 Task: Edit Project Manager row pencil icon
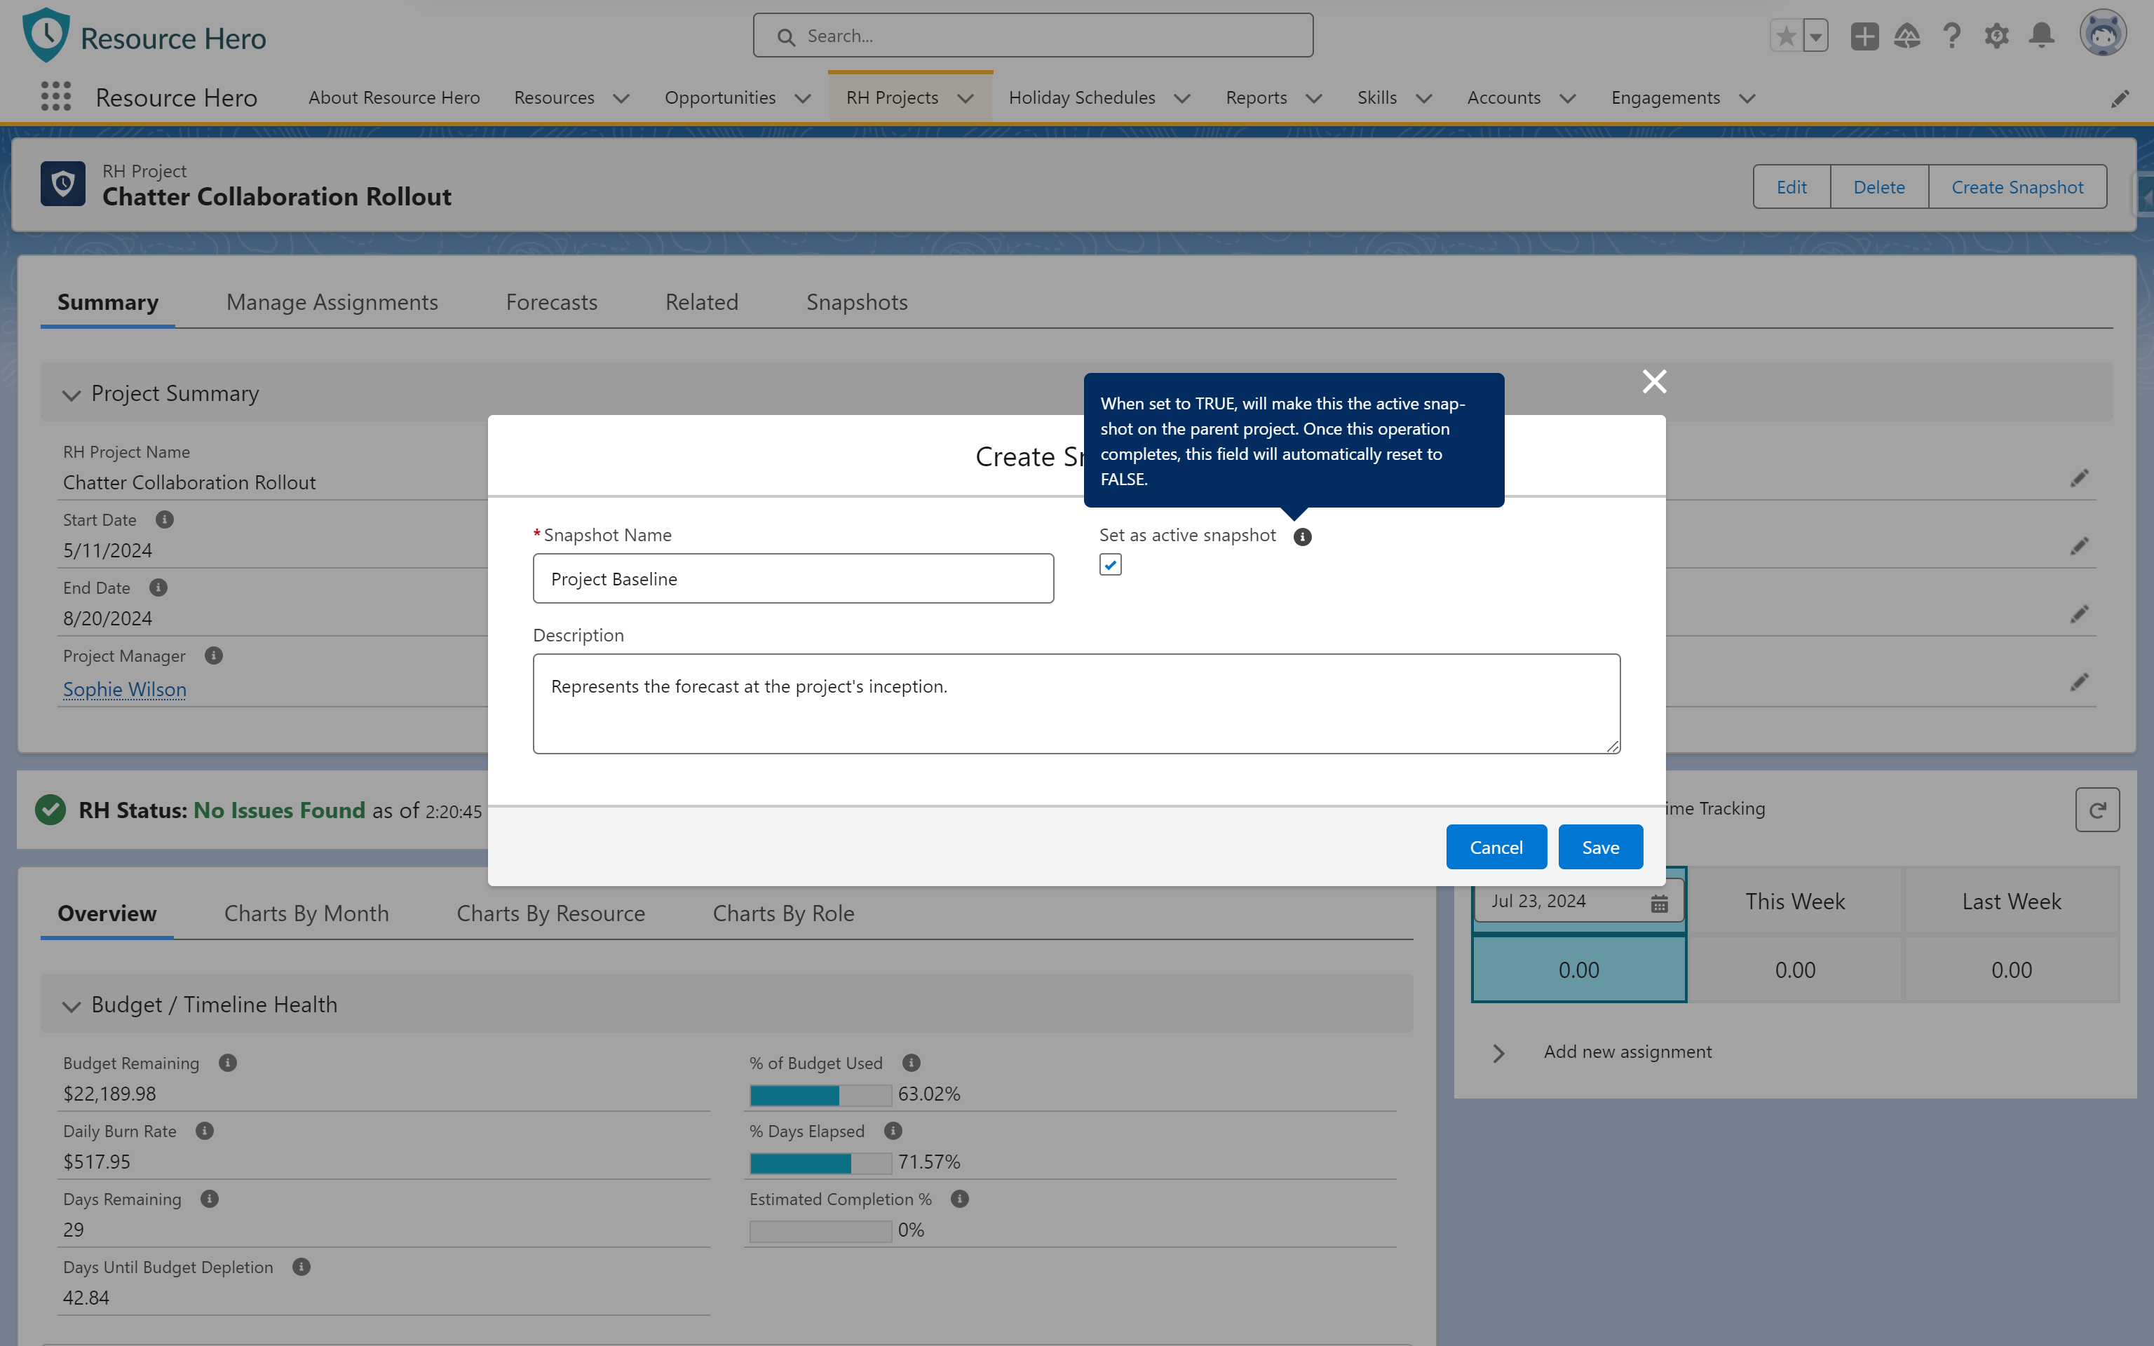click(x=2079, y=682)
